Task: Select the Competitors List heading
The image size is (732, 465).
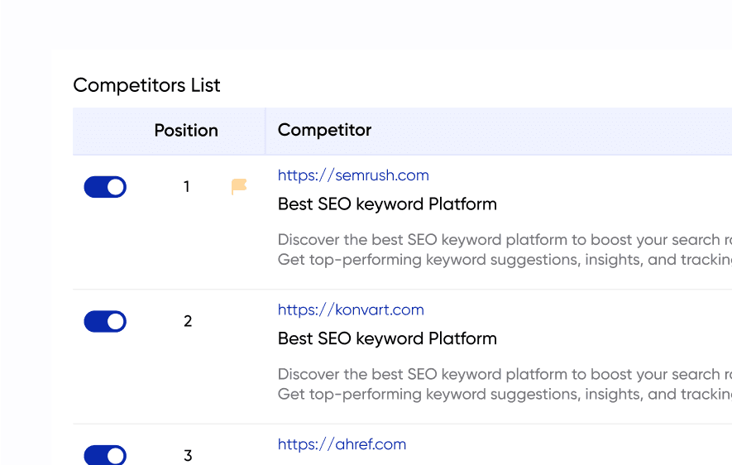Action: pyautogui.click(x=146, y=85)
